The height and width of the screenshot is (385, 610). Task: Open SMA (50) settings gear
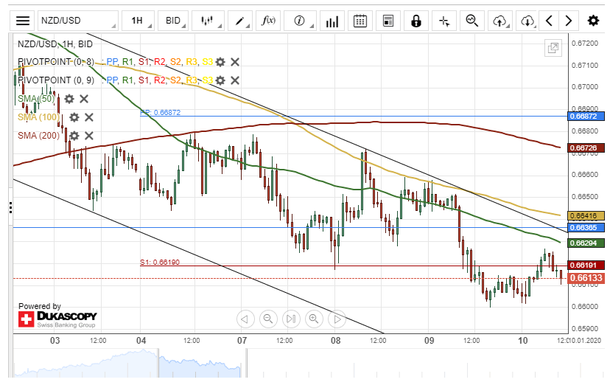69,99
